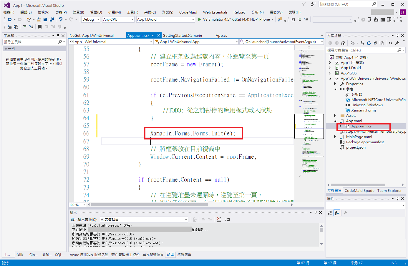This screenshot has height=266, width=408.
Task: Collapse the App1.WinUniversal project node
Action: pyautogui.click(x=330, y=79)
